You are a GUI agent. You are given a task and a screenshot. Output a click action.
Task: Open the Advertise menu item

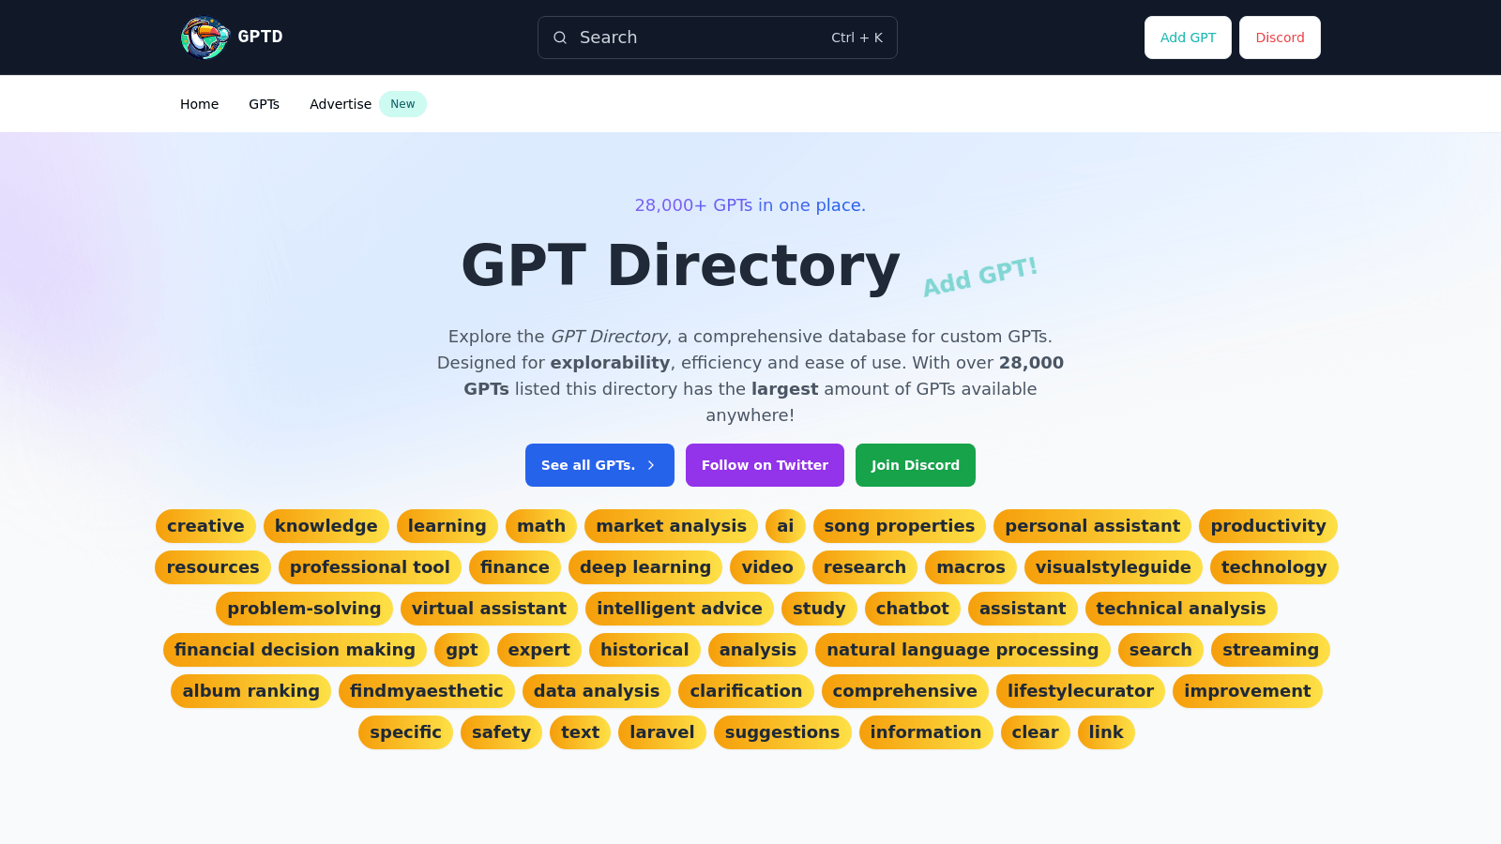[x=341, y=104]
